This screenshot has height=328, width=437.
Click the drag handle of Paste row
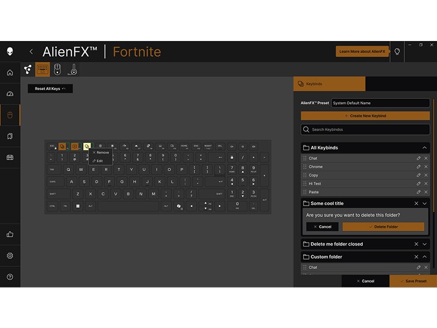[305, 192]
